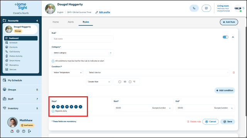Click the Add condition button

[225, 90]
